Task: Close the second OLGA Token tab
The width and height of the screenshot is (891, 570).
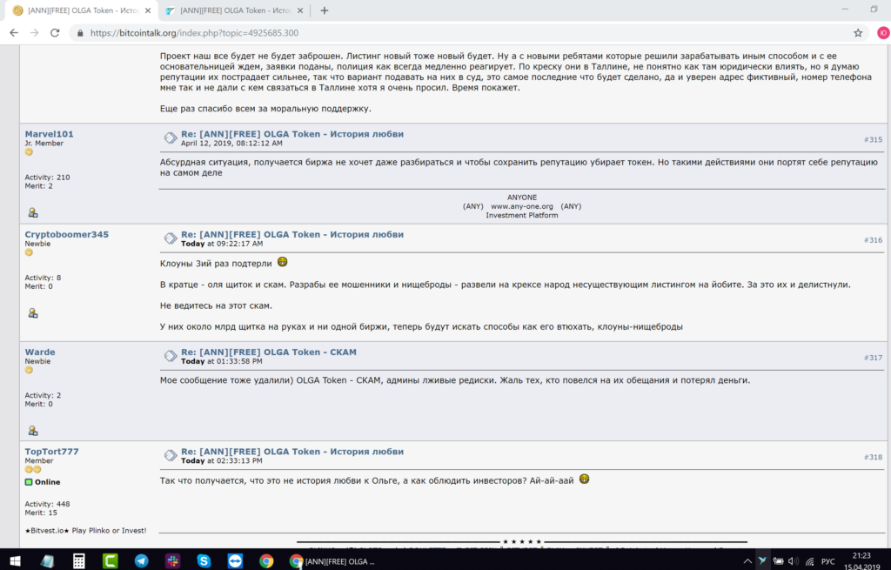Action: tap(300, 10)
